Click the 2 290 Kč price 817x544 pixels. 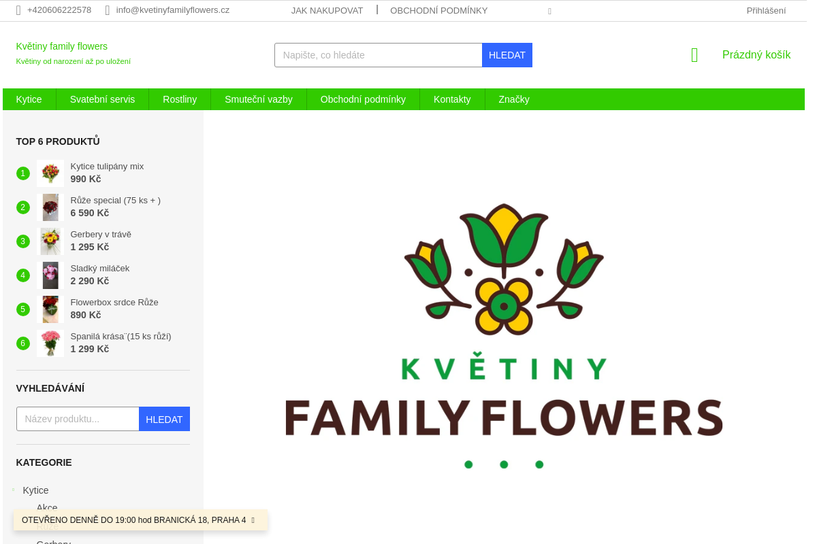(90, 281)
